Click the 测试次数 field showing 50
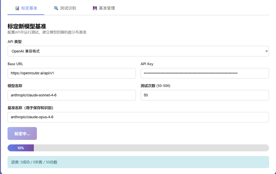 click(x=205, y=95)
